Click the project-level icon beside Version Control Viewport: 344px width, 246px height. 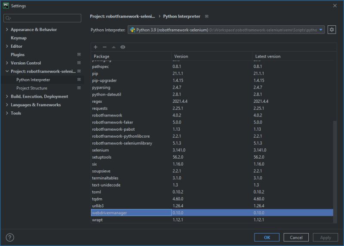tap(79, 63)
